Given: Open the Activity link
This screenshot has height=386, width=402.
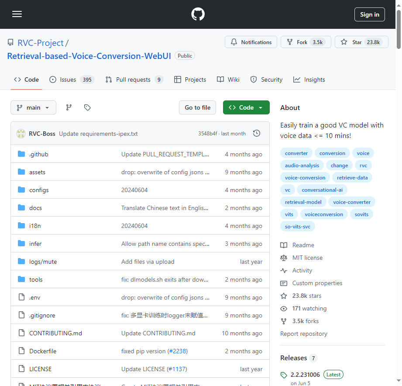Looking at the screenshot, I should tap(296, 270).
